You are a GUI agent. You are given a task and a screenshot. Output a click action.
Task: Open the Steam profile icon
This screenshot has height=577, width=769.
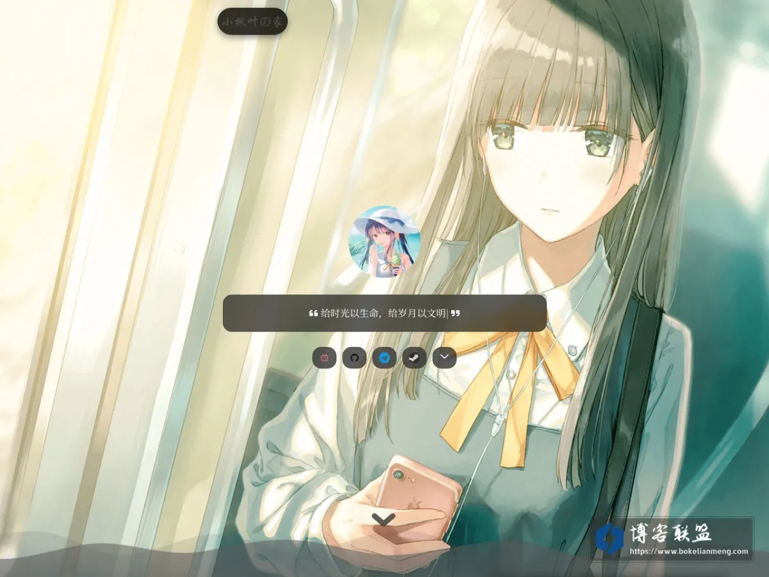click(x=415, y=358)
